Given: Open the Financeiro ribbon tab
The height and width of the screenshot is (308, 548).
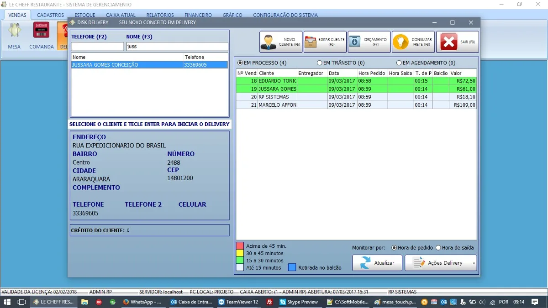Looking at the screenshot, I should pyautogui.click(x=198, y=15).
